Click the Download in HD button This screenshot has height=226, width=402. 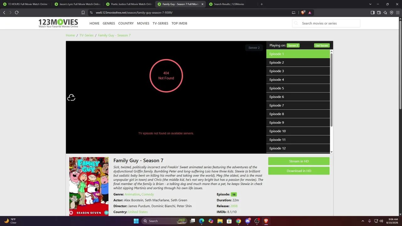pos(299,171)
